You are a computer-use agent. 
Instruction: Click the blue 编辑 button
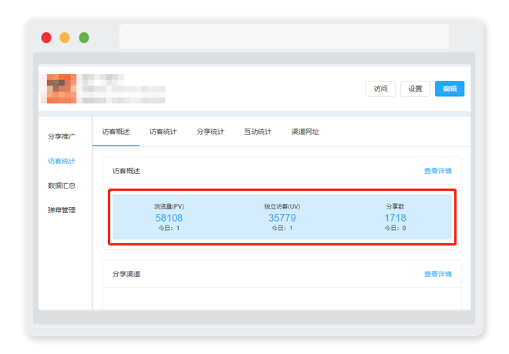(450, 88)
